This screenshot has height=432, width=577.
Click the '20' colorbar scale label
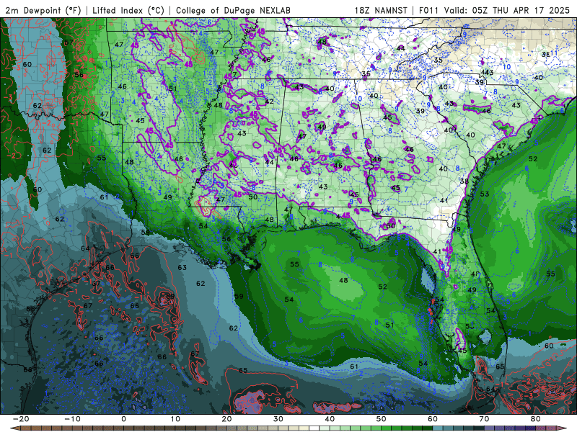226,419
